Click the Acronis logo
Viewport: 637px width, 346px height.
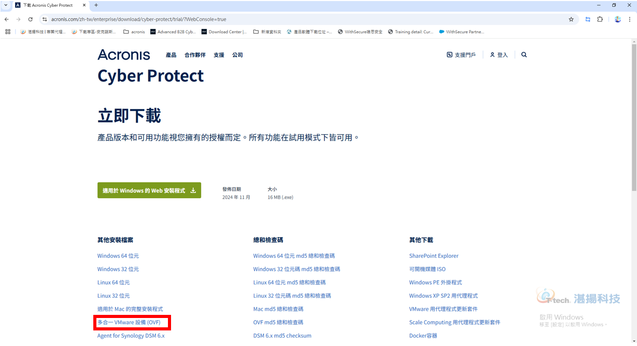coord(124,55)
